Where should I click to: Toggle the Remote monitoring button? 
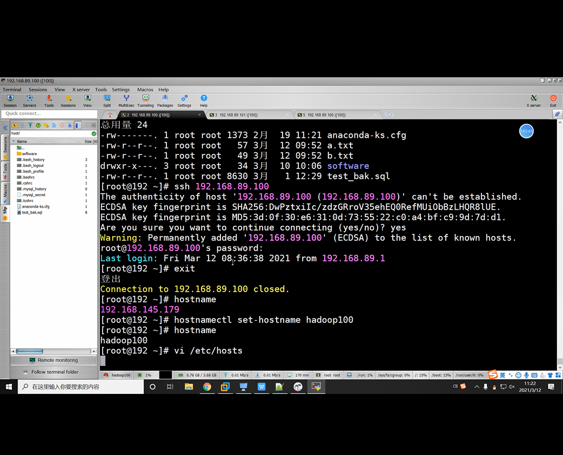(x=54, y=360)
